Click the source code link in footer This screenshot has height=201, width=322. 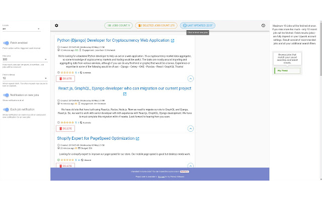pos(185,171)
